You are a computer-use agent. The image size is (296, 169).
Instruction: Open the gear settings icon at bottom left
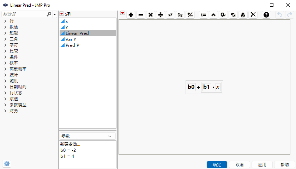[x=7, y=163]
